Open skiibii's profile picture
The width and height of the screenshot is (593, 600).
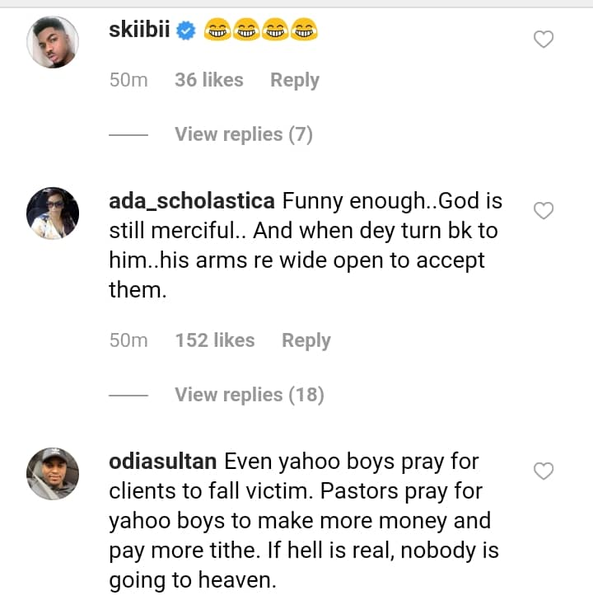(x=53, y=42)
